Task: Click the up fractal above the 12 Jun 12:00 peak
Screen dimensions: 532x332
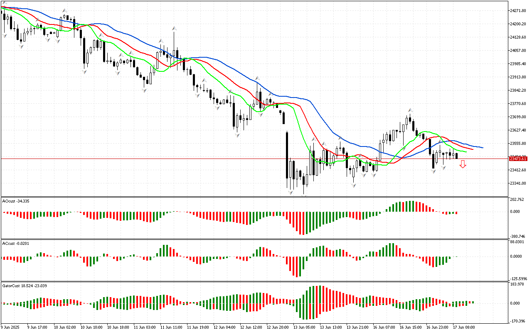Action: 258,78
